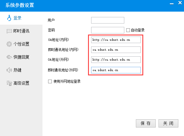Click the advanced settings sliders icon
Screen dimensions: 184x136
tap(9, 83)
